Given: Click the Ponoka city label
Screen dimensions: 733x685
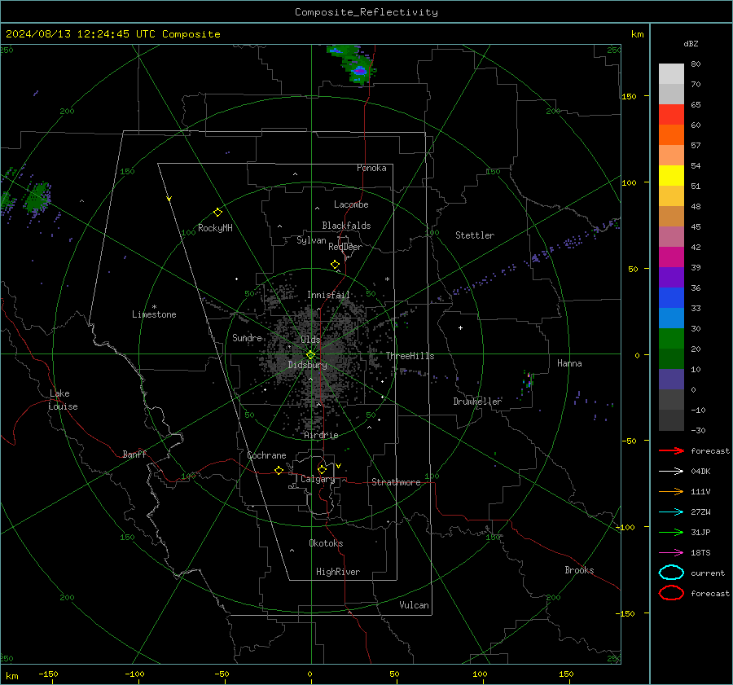Looking at the screenshot, I should point(371,168).
